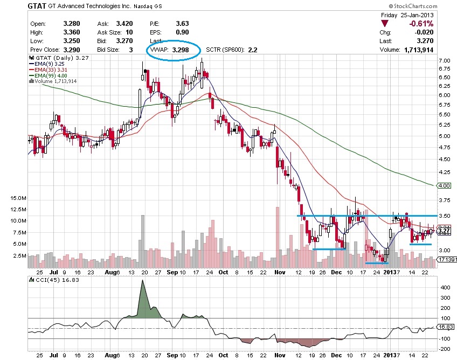Click the 3.00 price axis label

445,251
